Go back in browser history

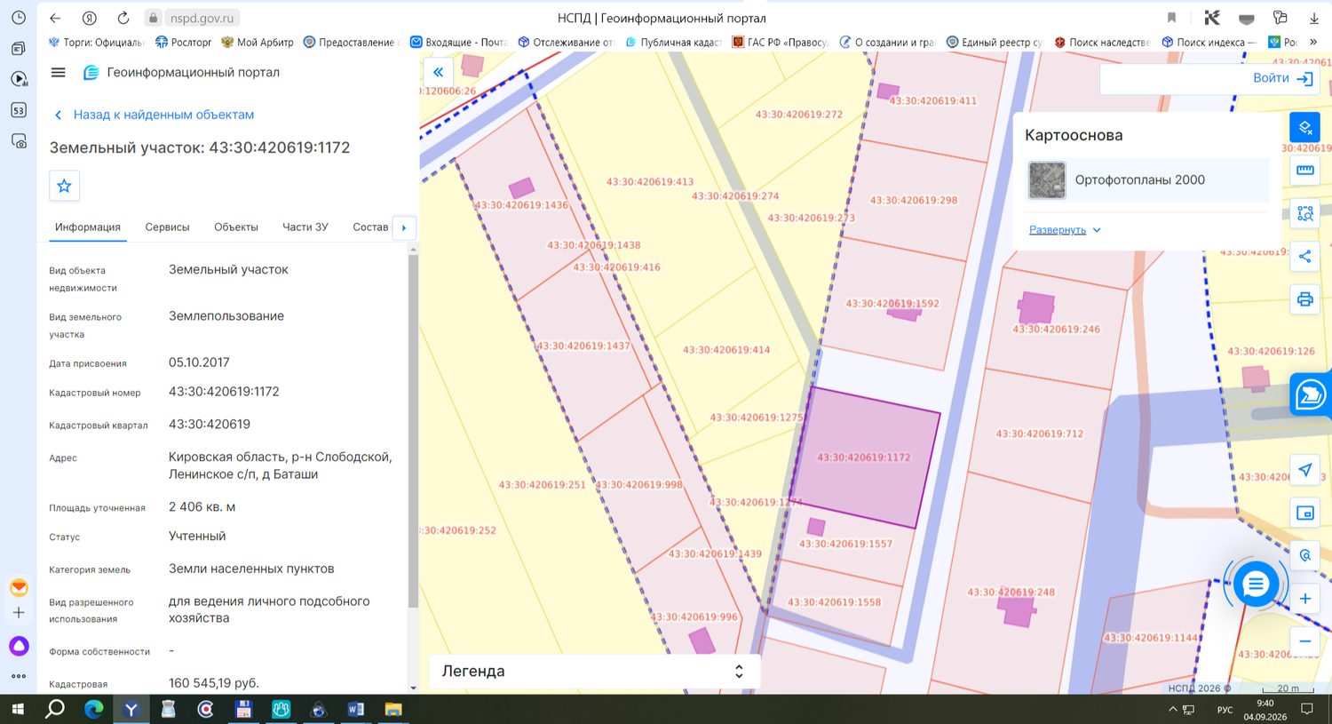55,18
